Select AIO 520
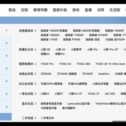Image resolution: width=126 pixels, height=126 pixels. pyautogui.click(x=110, y=94)
